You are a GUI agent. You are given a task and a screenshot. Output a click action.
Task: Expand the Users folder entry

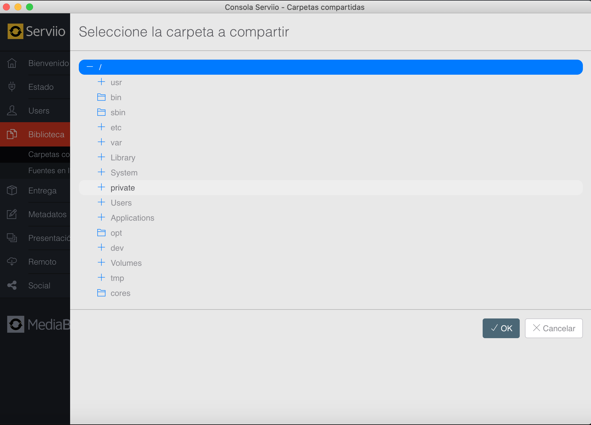(x=101, y=202)
